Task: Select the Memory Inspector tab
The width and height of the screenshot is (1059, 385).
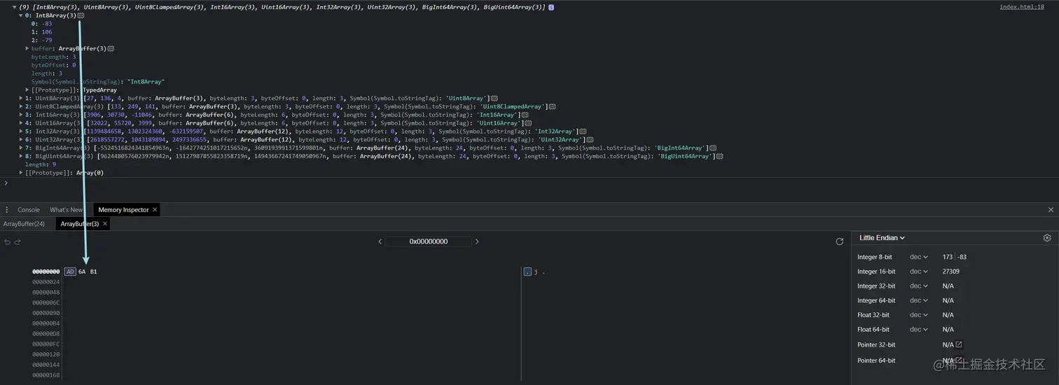Action: [x=123, y=210]
